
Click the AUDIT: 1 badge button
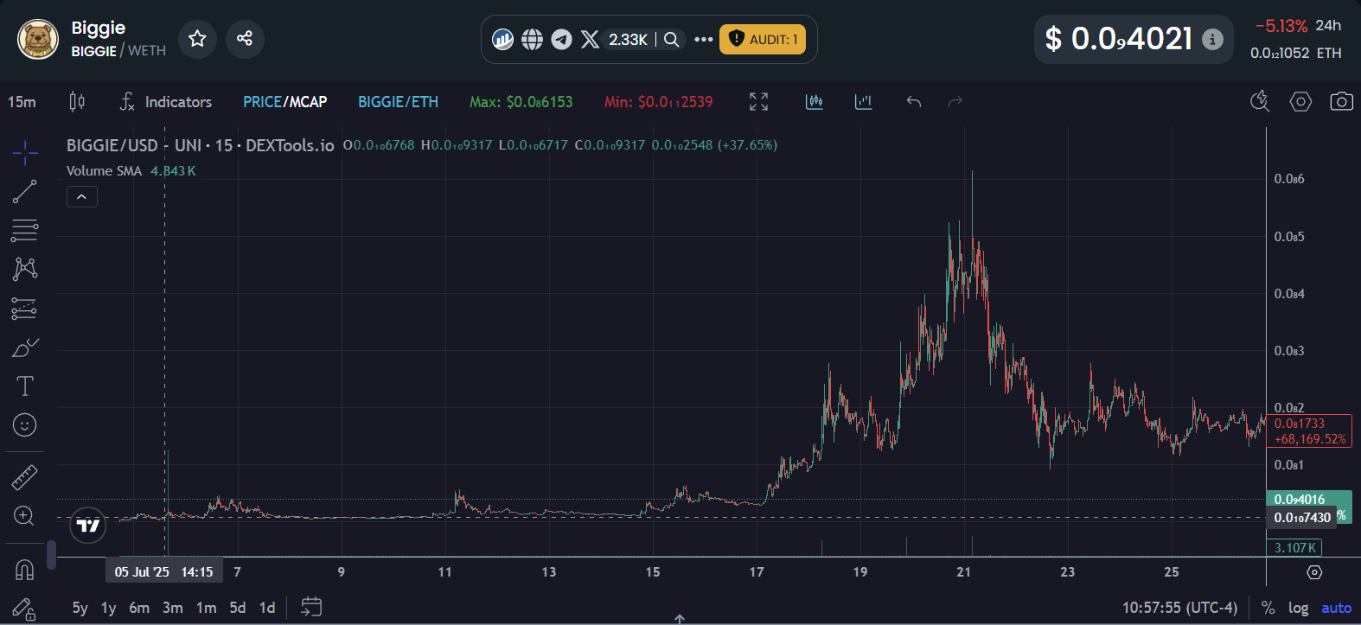click(x=763, y=40)
